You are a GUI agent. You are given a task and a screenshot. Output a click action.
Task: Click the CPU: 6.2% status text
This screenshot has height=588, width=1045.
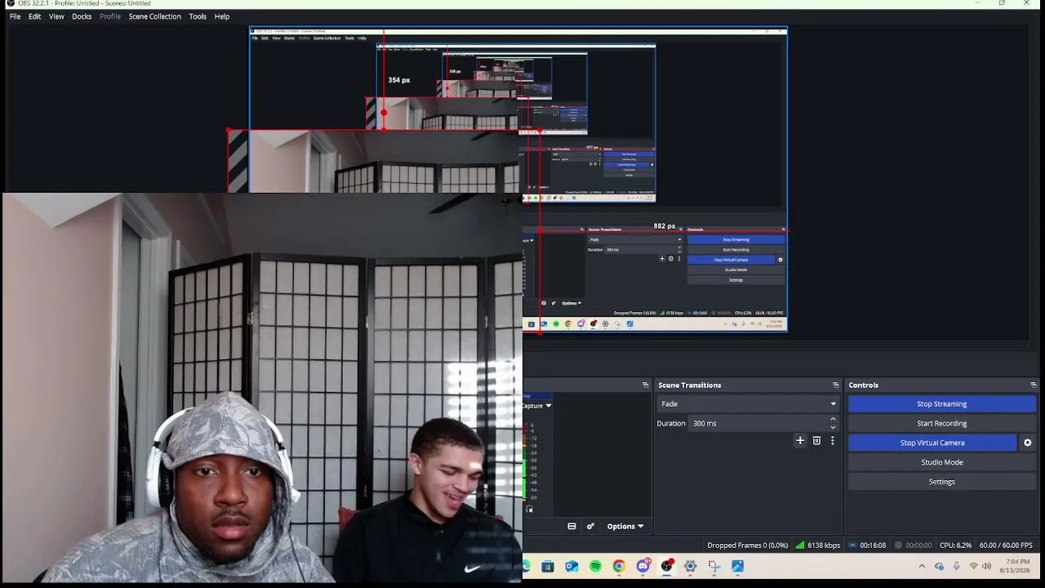(x=955, y=546)
